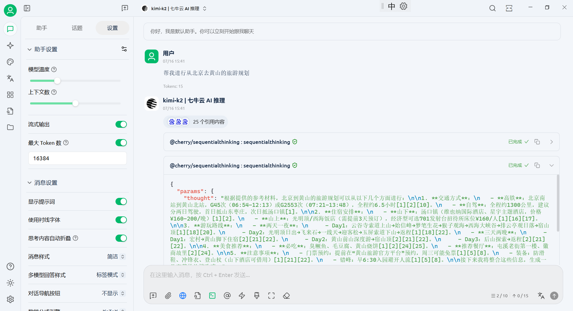Click the IME 中 language indicator
The image size is (573, 311).
(x=391, y=6)
